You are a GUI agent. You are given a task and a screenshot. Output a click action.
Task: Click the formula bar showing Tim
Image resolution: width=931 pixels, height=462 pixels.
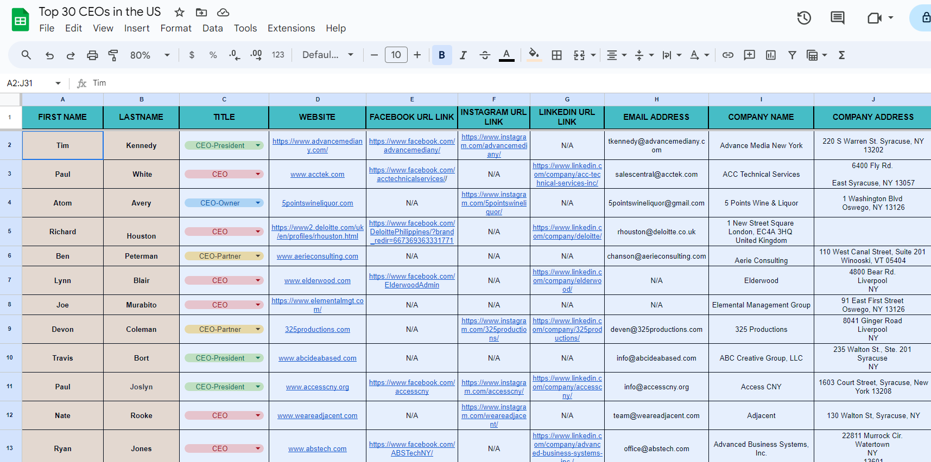click(x=510, y=83)
